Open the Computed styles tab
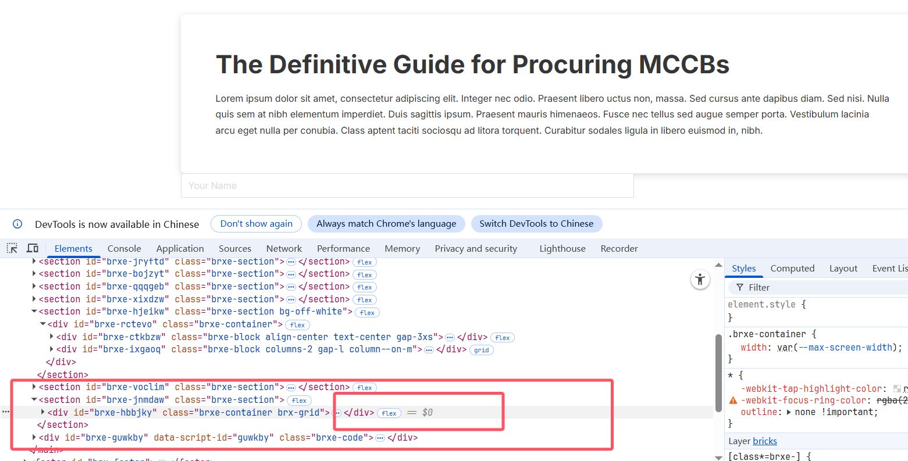 click(x=792, y=268)
